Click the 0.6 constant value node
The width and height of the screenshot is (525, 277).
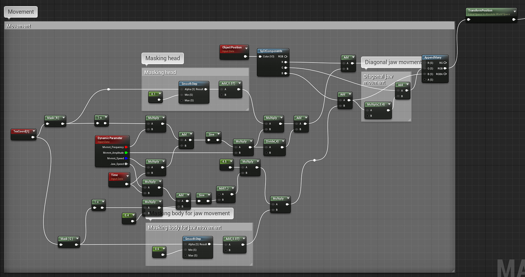click(x=159, y=249)
